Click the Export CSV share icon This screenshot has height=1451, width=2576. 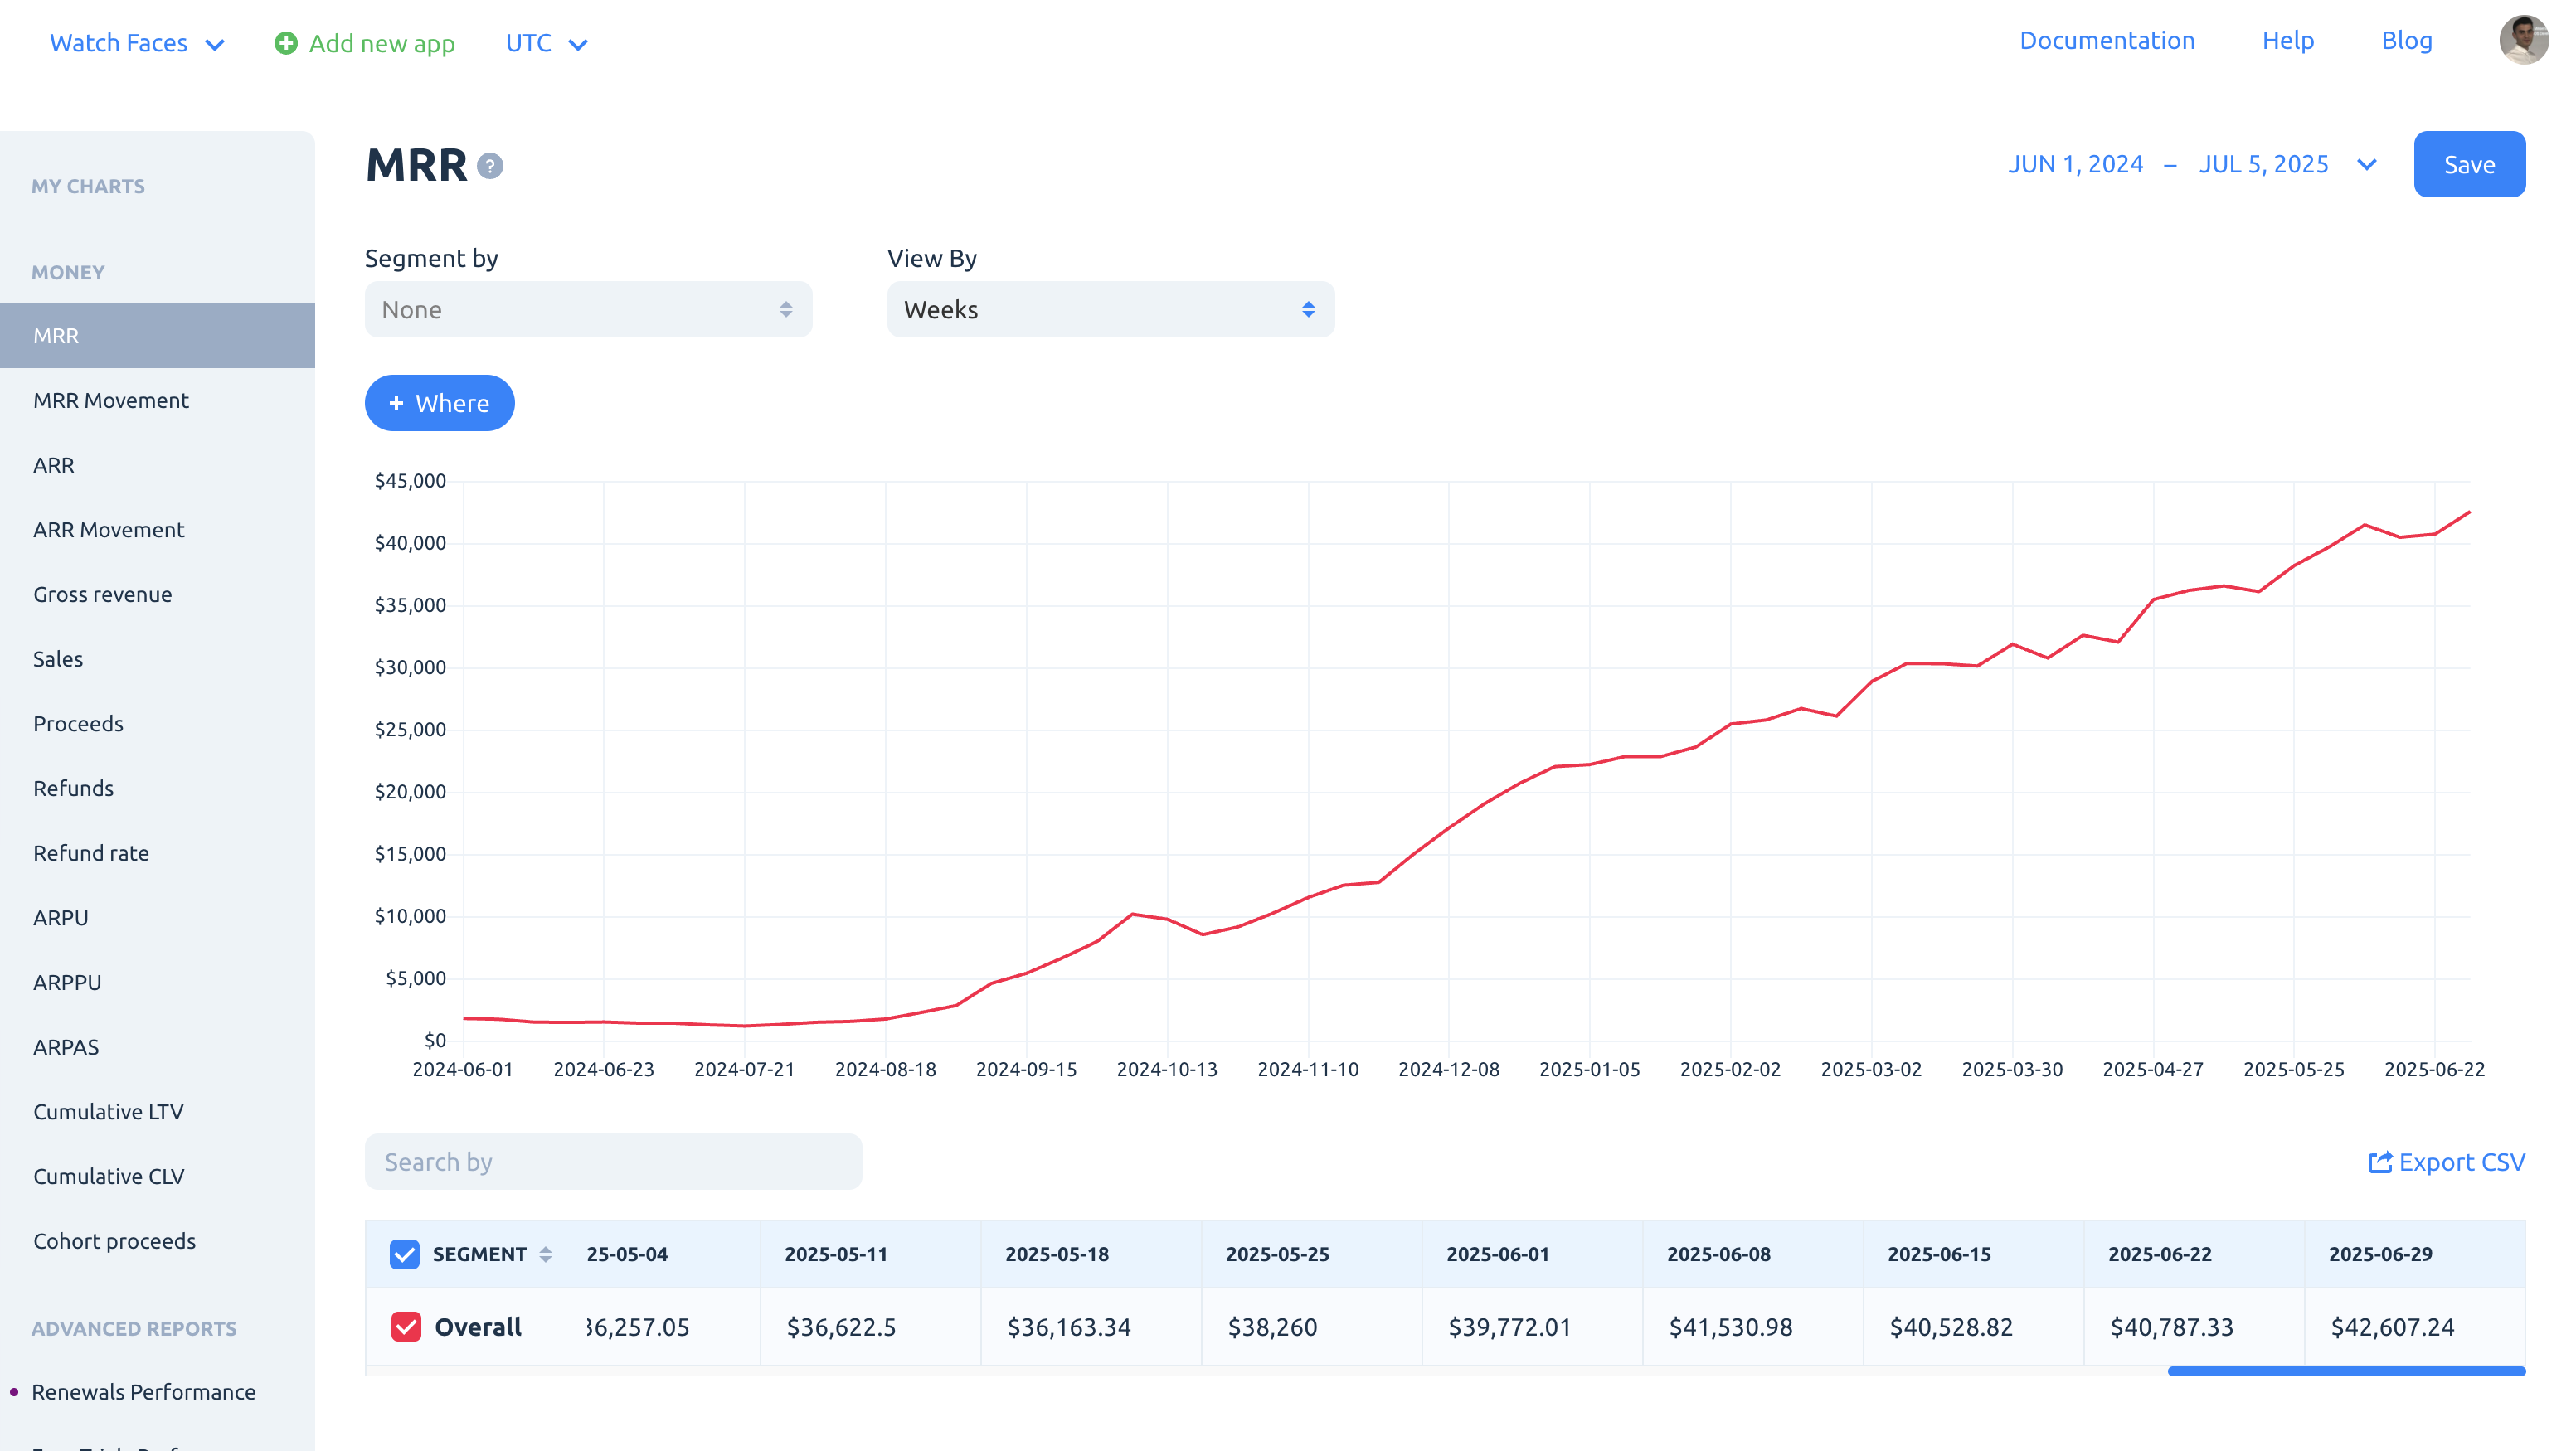[2380, 1161]
